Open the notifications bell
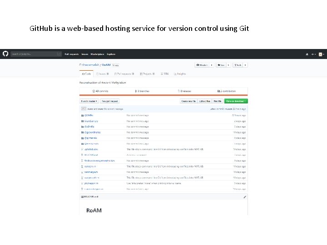Viewport: 327px width, 245px height. click(307, 54)
